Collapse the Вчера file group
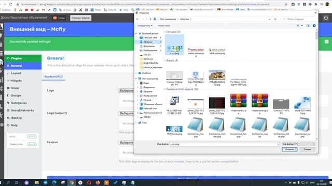Screen dimensions: 332x186 click(165, 60)
